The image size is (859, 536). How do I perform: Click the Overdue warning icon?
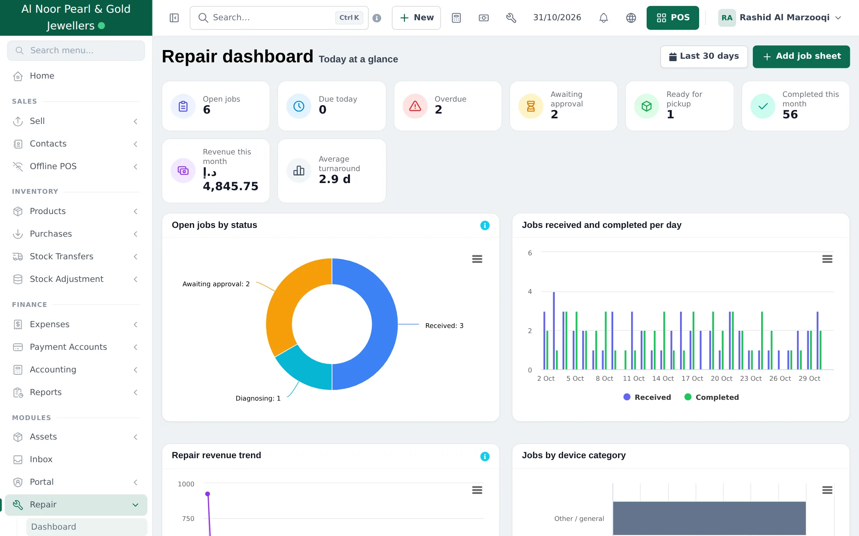coord(415,106)
